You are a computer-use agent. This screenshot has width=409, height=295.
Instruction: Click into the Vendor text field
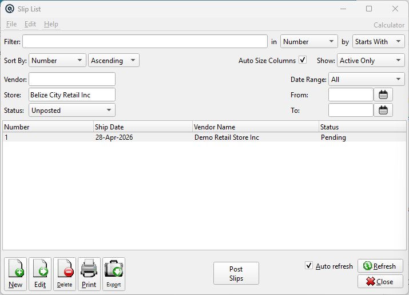coord(72,80)
